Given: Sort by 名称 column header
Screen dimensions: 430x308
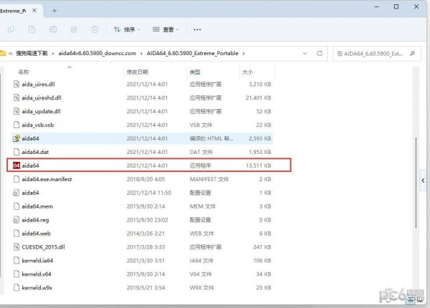Looking at the screenshot, I should point(24,72).
